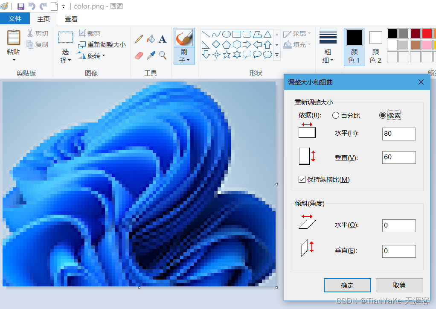
Task: Select the Hexagon shape
Action: click(x=237, y=44)
